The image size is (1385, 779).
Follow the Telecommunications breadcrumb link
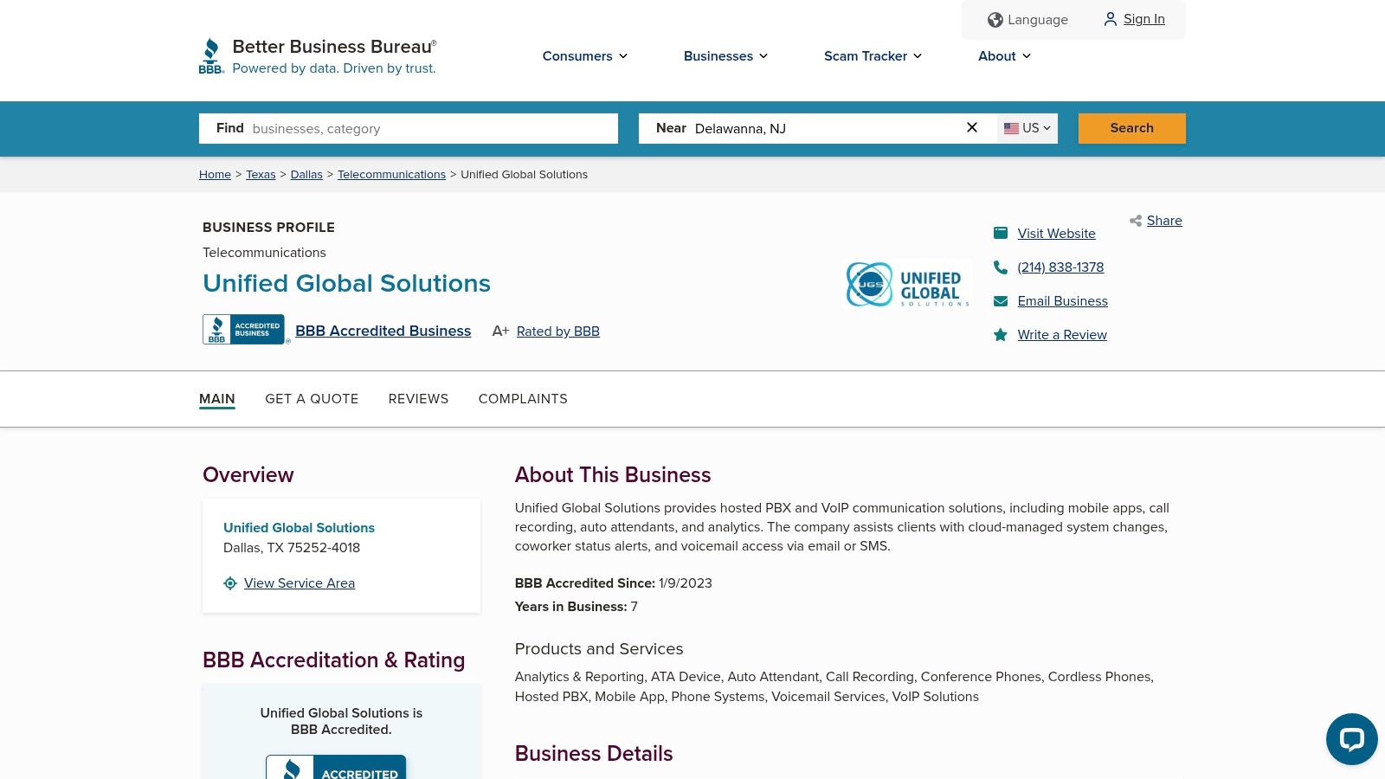tap(391, 174)
